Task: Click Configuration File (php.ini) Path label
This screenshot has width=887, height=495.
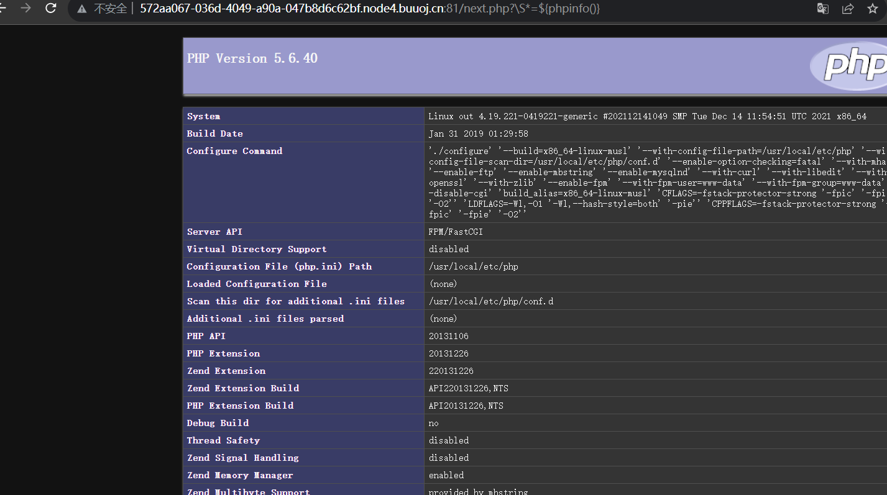Action: pyautogui.click(x=279, y=266)
